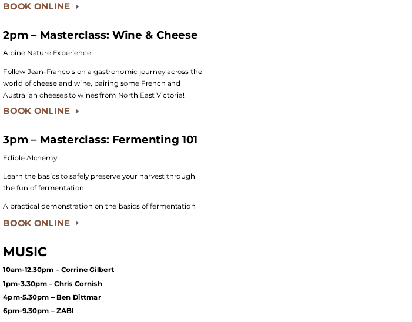
Task: Click the Learn the basics fermentation paragraph
Action: pos(99,182)
